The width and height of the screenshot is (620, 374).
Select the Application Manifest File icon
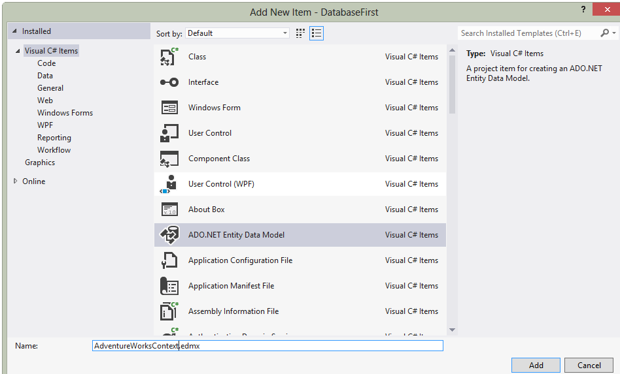[x=169, y=286]
